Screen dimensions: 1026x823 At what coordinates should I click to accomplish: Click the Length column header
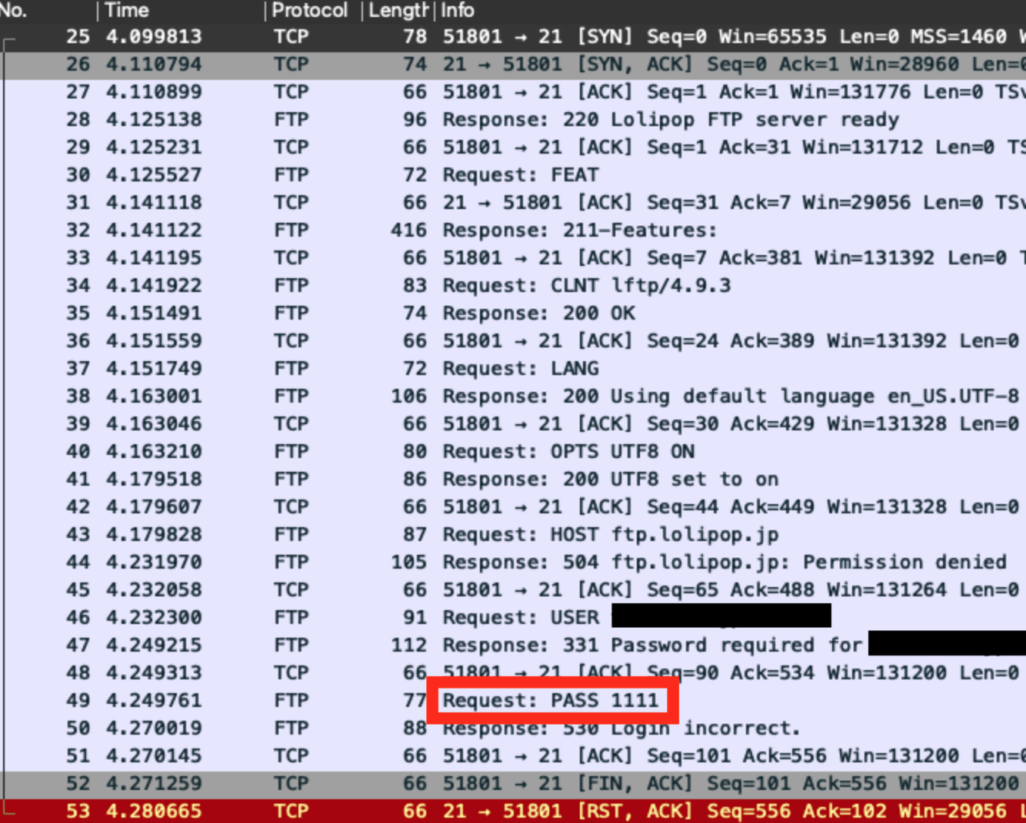(398, 11)
